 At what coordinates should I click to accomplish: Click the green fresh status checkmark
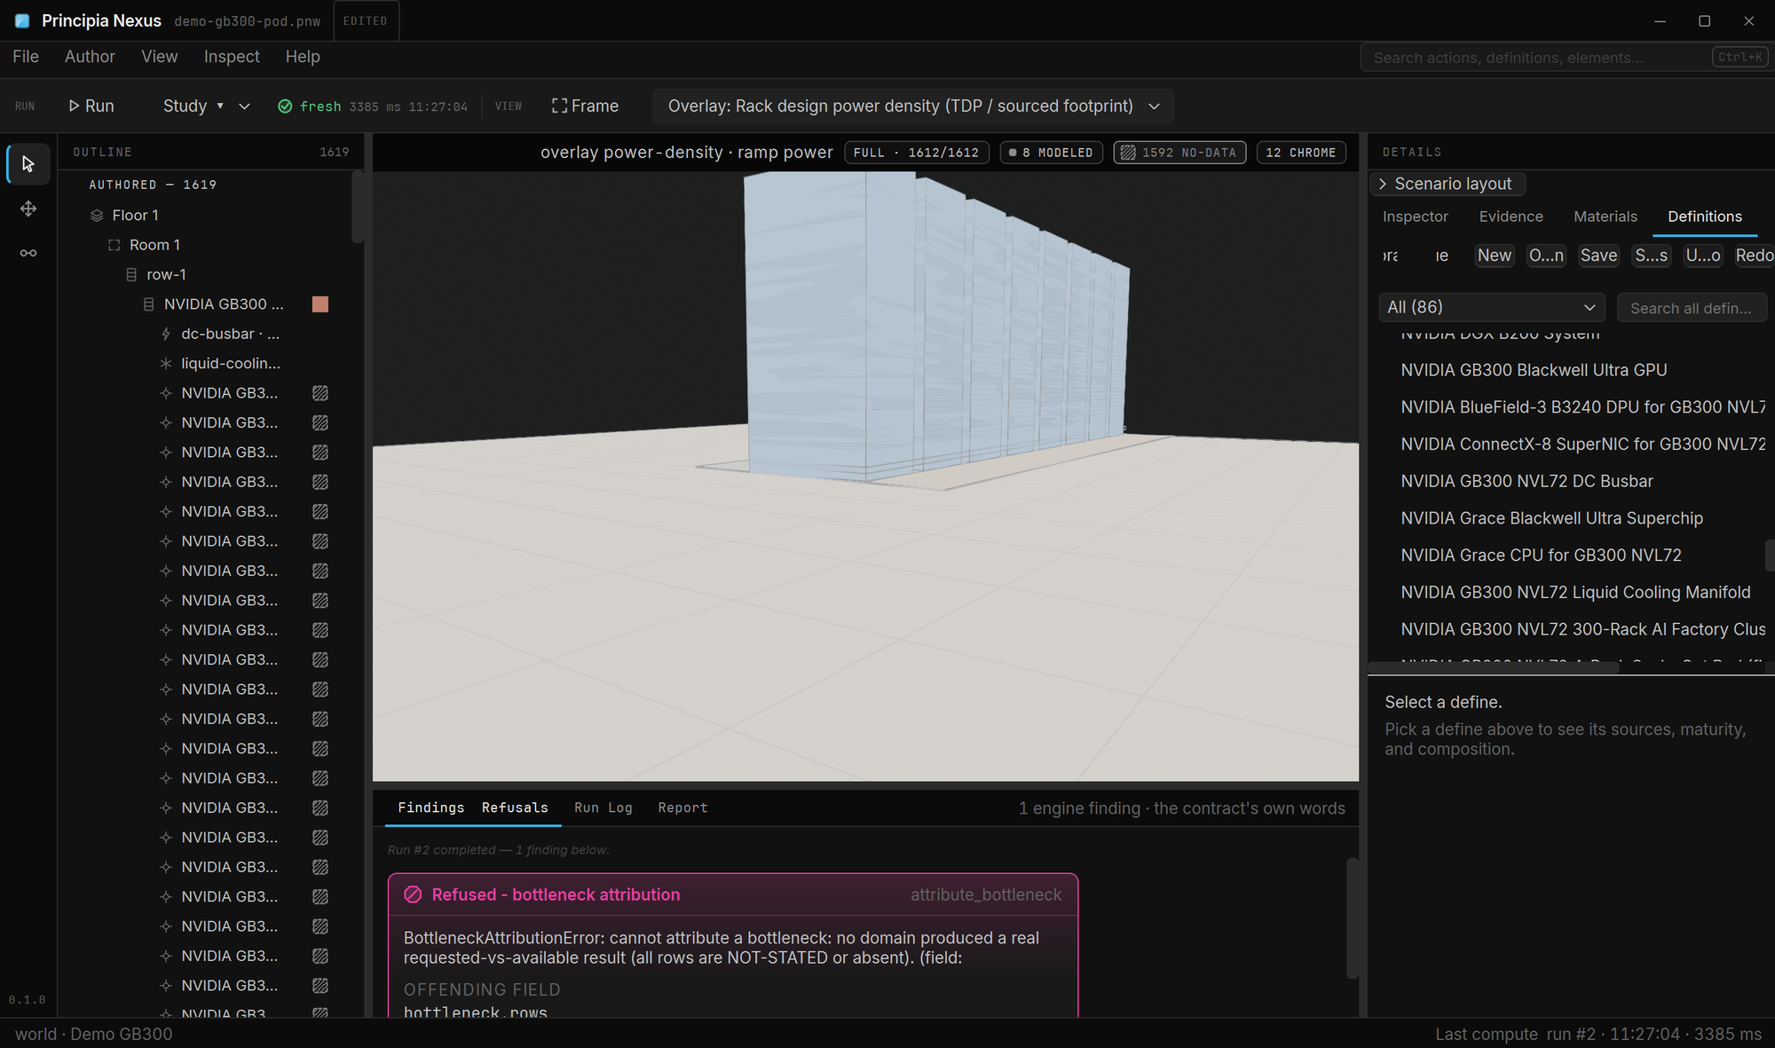tap(285, 106)
